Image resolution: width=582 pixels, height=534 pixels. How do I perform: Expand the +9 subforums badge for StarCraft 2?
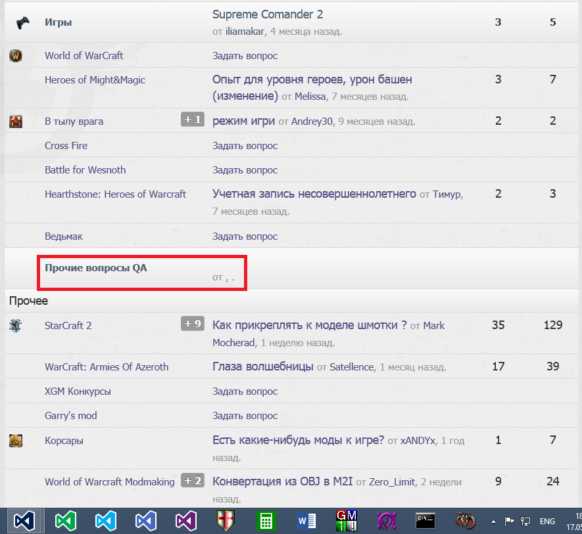coord(193,323)
